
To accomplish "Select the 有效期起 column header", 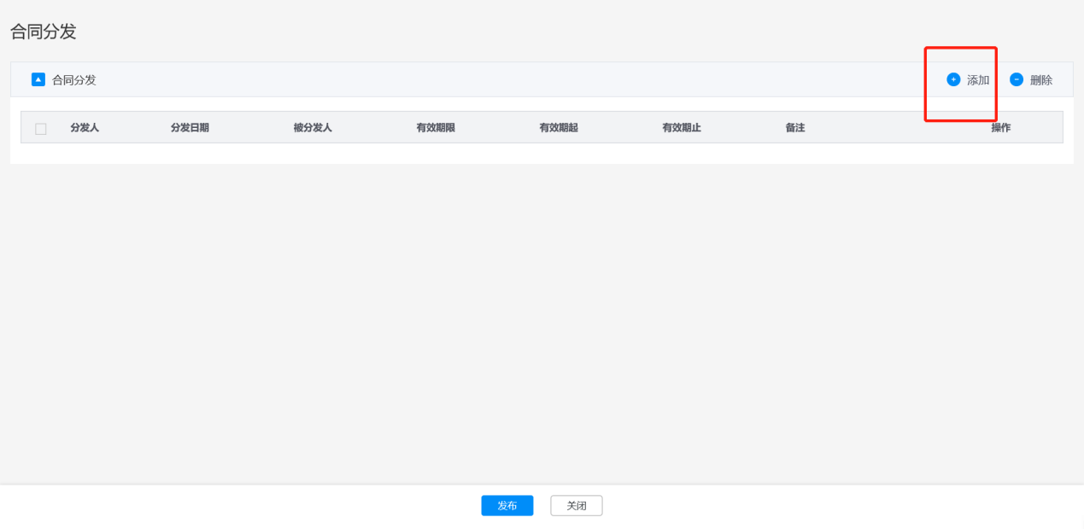I will click(559, 128).
